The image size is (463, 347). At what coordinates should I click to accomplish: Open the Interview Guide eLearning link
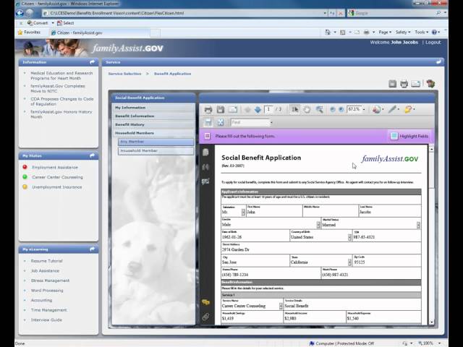click(x=46, y=320)
